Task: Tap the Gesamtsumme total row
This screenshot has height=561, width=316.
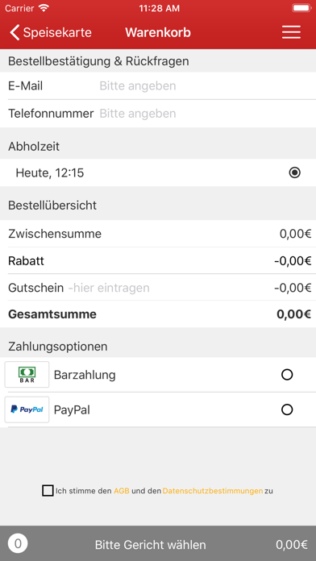Action: [x=158, y=314]
